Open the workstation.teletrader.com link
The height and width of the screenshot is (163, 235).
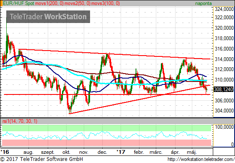[x=201, y=159]
